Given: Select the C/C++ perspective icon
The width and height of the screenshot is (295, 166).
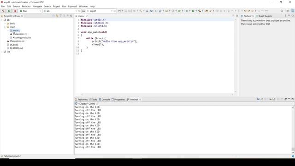Looking at the screenshot, I should point(293,11).
